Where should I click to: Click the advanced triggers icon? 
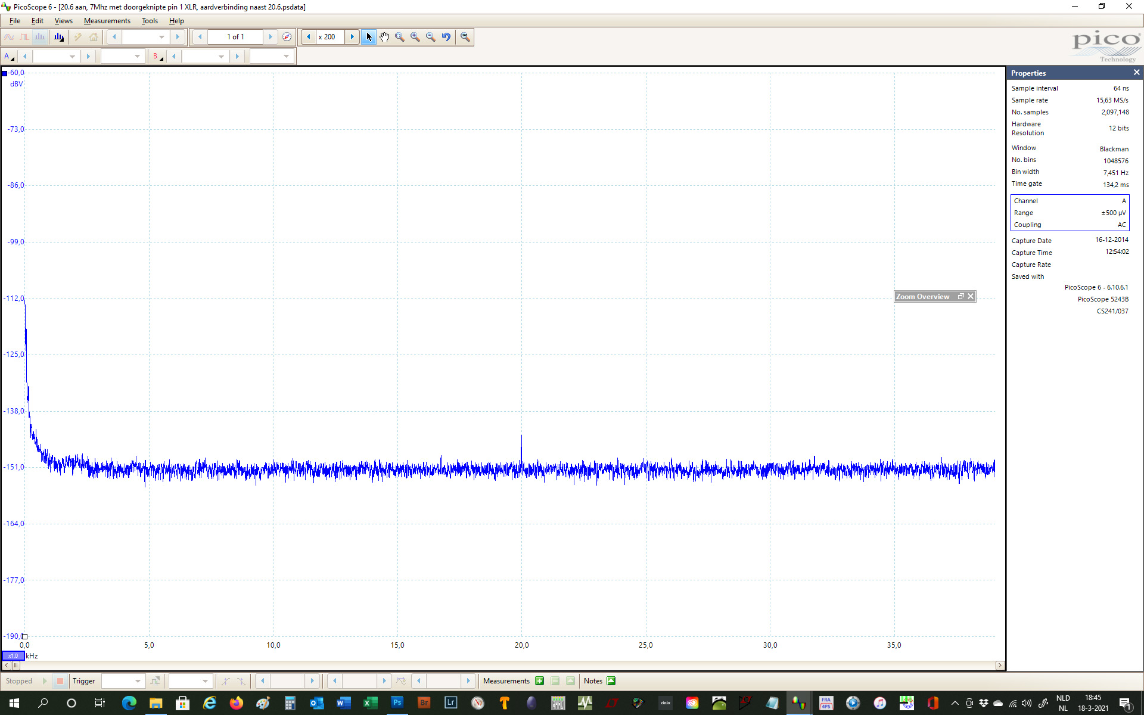click(x=156, y=681)
